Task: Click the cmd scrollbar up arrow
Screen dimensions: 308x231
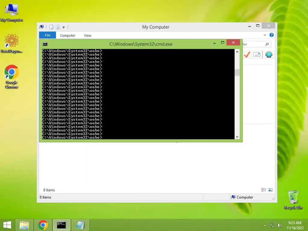Action: click(237, 52)
